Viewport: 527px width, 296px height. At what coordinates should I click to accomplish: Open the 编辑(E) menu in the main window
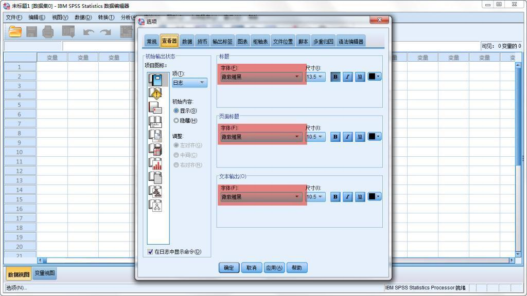point(37,17)
